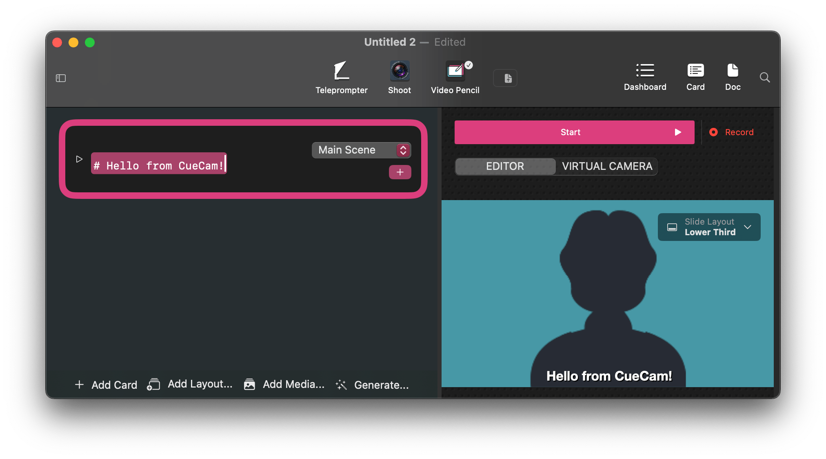Viewport: 826px width, 459px height.
Task: Click the document export icon in toolbar
Action: click(505, 78)
